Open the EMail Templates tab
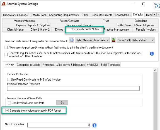 pyautogui.click(x=110, y=65)
